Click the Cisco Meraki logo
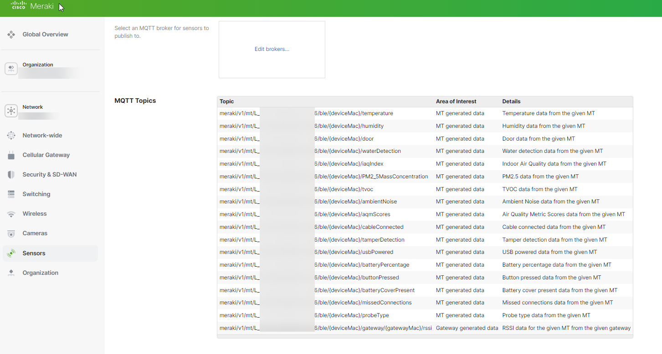The height and width of the screenshot is (354, 662). click(x=32, y=6)
